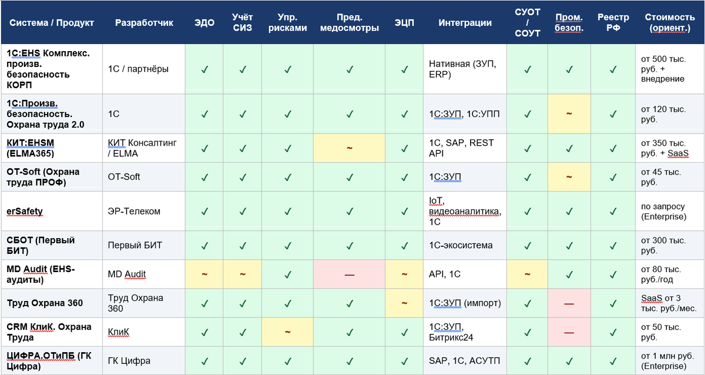Select cost cell 'от 80 тыс. руб./год'
Screen dimensions: 705x375
(670, 274)
